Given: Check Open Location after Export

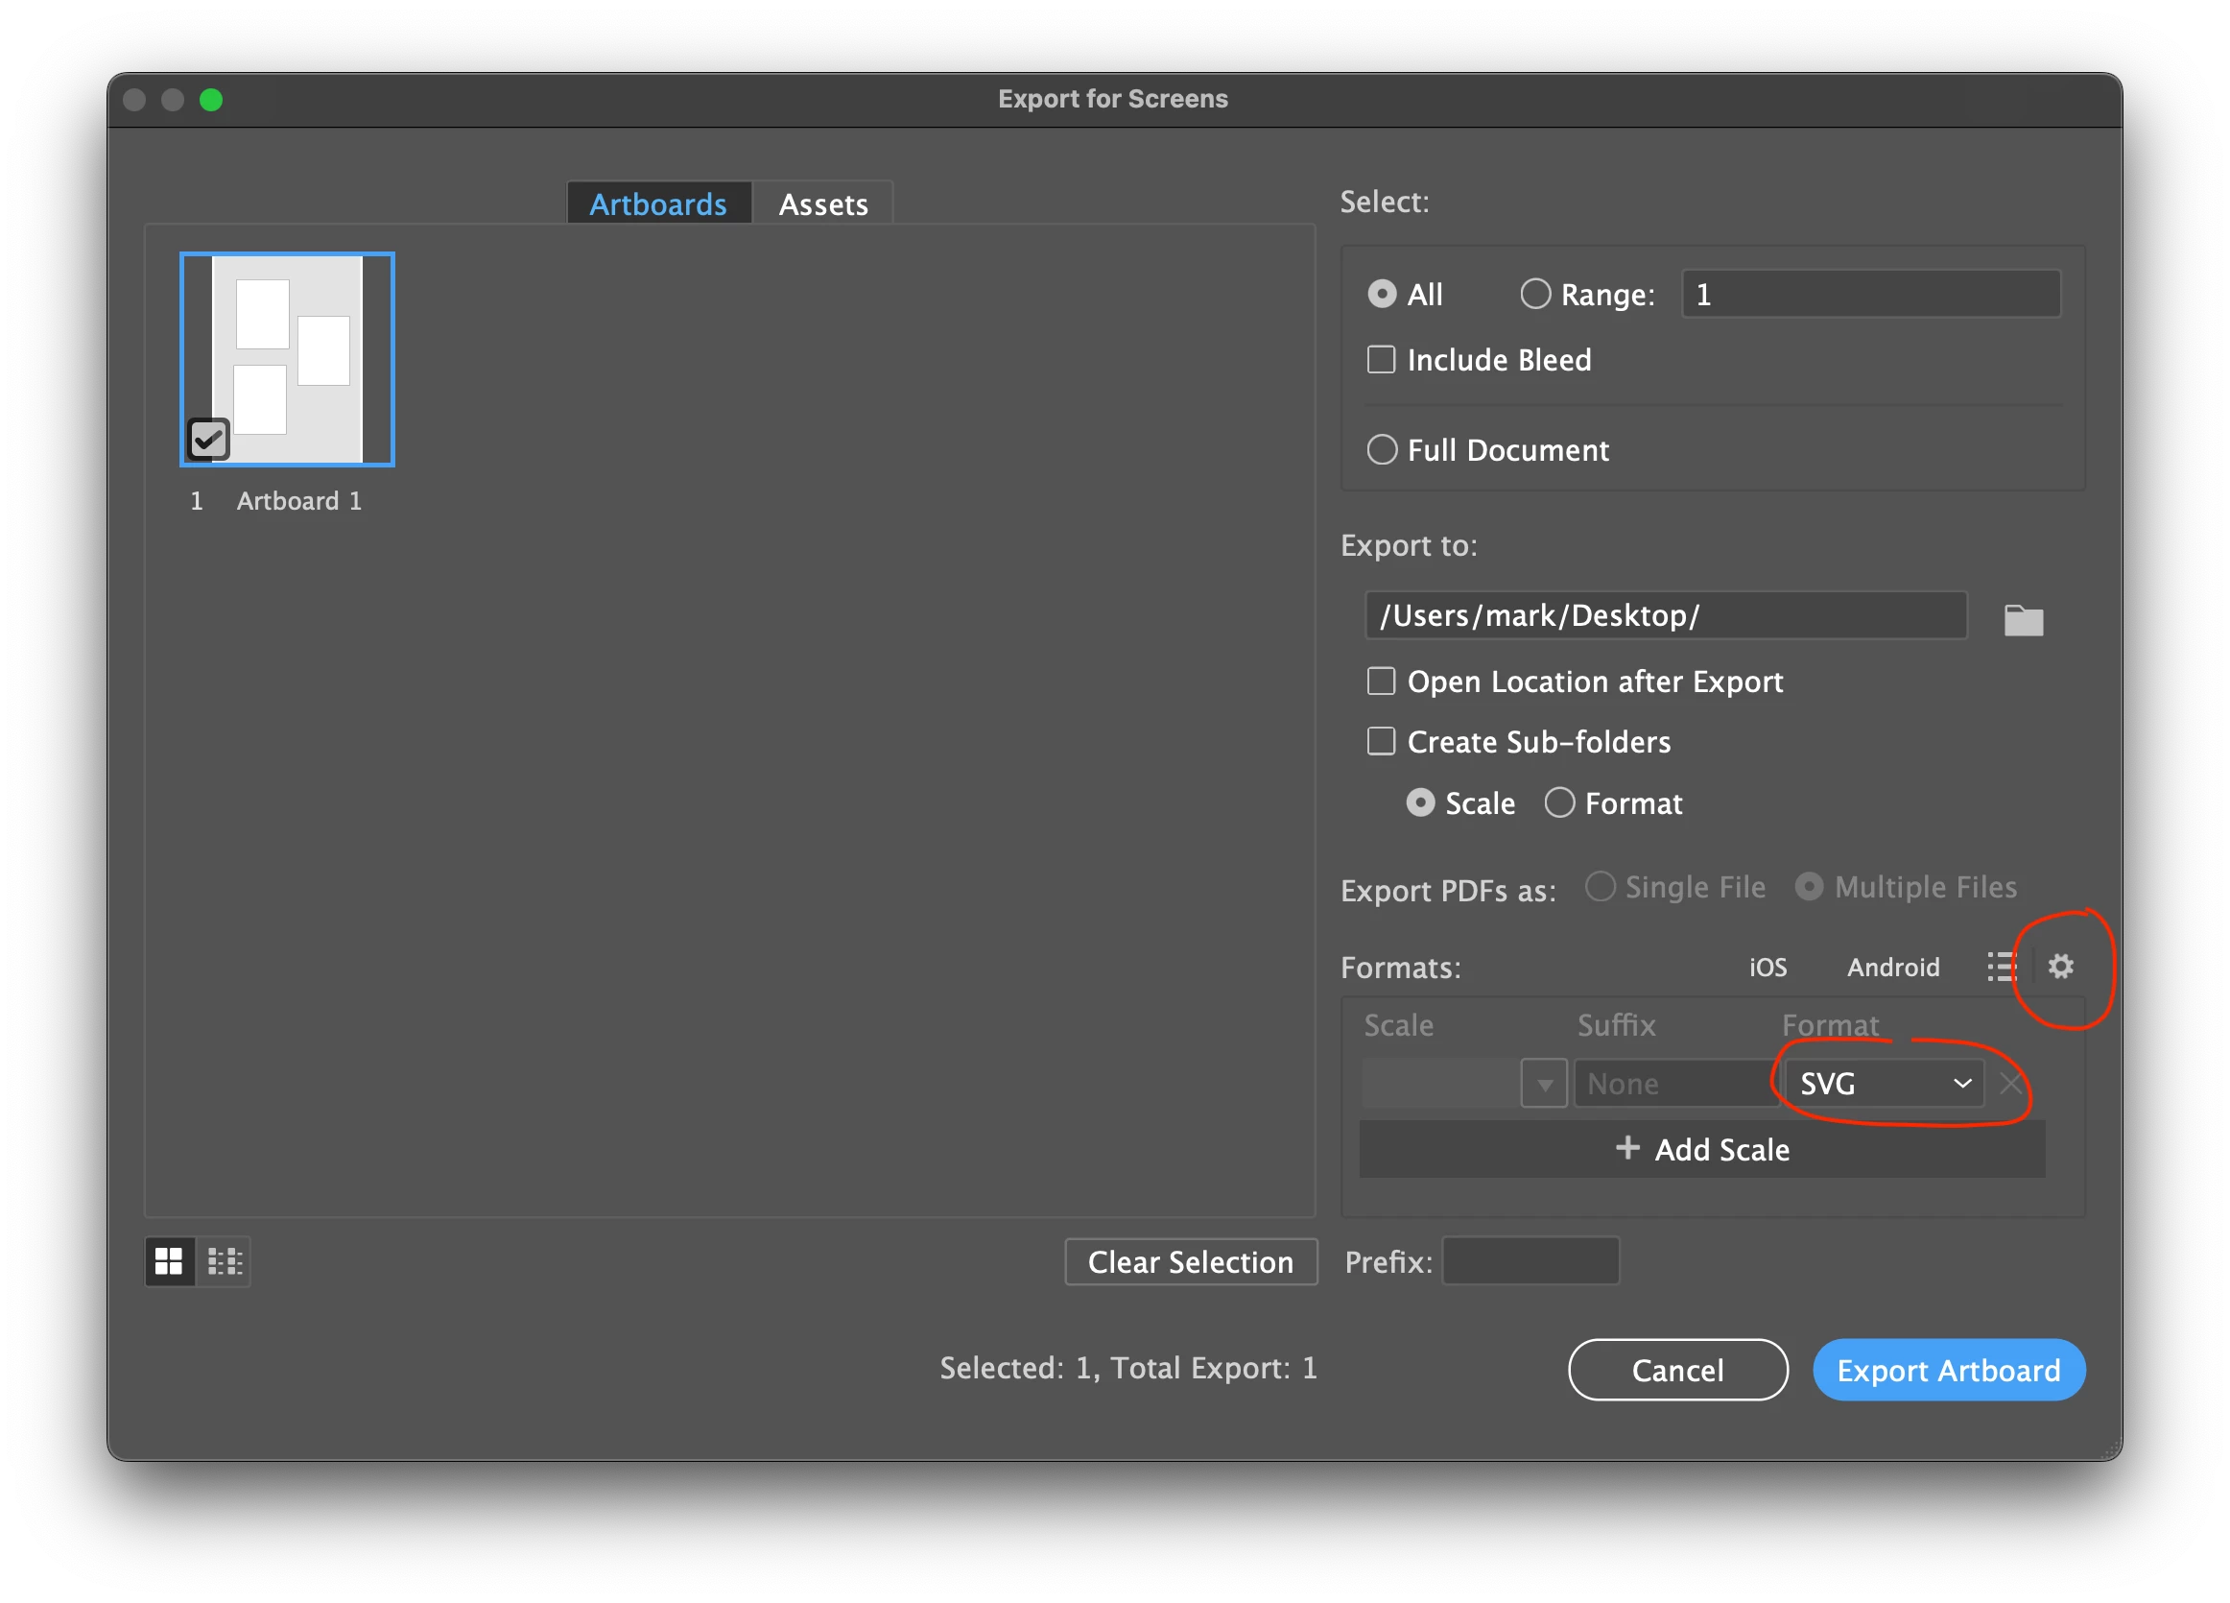Looking at the screenshot, I should pyautogui.click(x=1381, y=682).
